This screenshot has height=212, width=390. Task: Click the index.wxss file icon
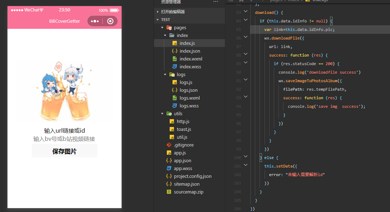(x=175, y=67)
